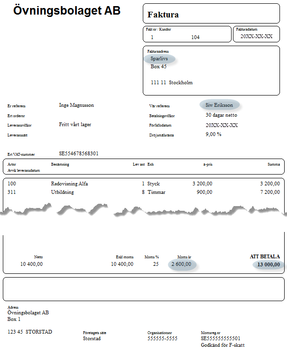
Task: Click the 8 Timmar quantity
Action: (154, 192)
